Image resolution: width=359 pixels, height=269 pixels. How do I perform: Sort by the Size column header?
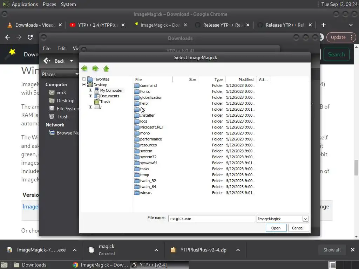coord(186,80)
